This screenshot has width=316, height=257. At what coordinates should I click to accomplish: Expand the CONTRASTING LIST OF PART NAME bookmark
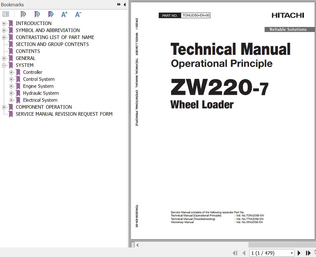coord(4,37)
